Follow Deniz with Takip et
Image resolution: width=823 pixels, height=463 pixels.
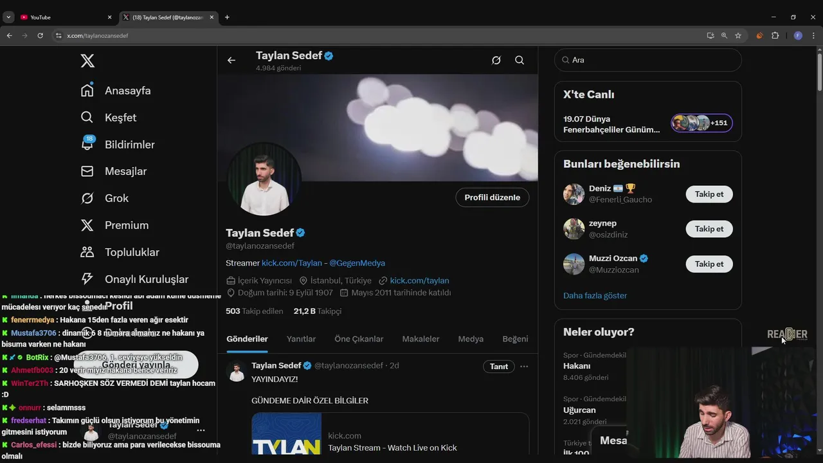coord(709,194)
